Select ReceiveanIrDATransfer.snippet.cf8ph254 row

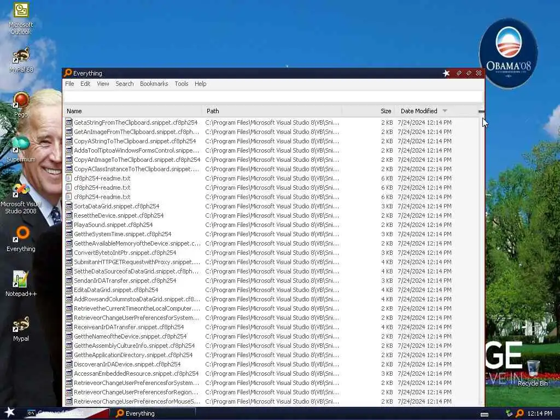[x=271, y=327]
